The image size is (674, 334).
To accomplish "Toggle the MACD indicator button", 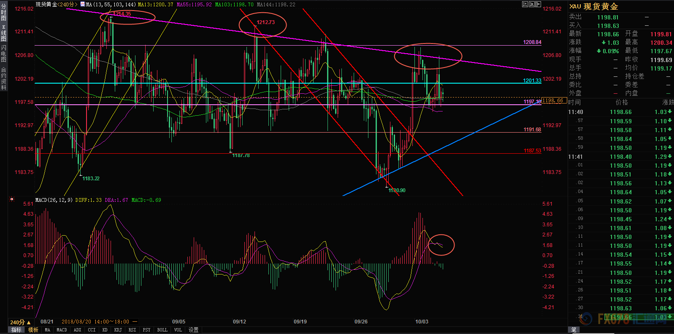I will [x=62, y=330].
